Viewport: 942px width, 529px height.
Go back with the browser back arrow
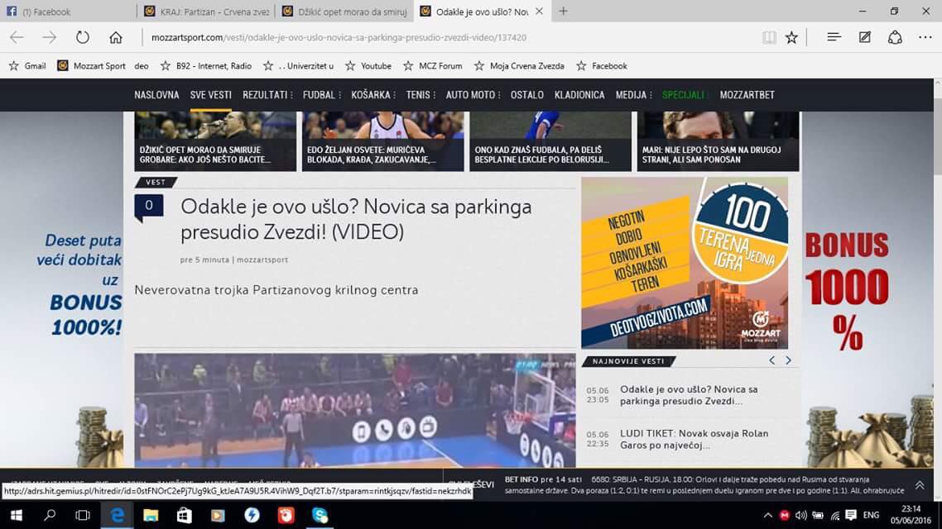pos(17,37)
